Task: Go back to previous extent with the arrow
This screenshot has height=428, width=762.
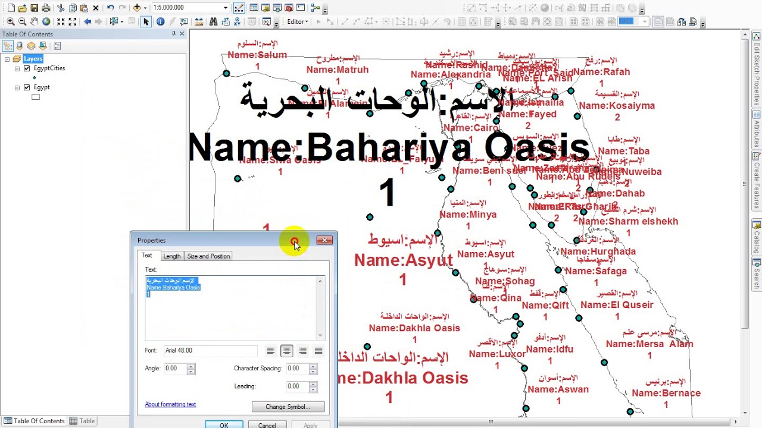Action: 88,21
